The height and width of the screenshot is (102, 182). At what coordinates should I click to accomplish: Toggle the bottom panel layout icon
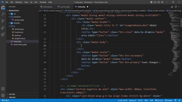(x=155, y=2)
